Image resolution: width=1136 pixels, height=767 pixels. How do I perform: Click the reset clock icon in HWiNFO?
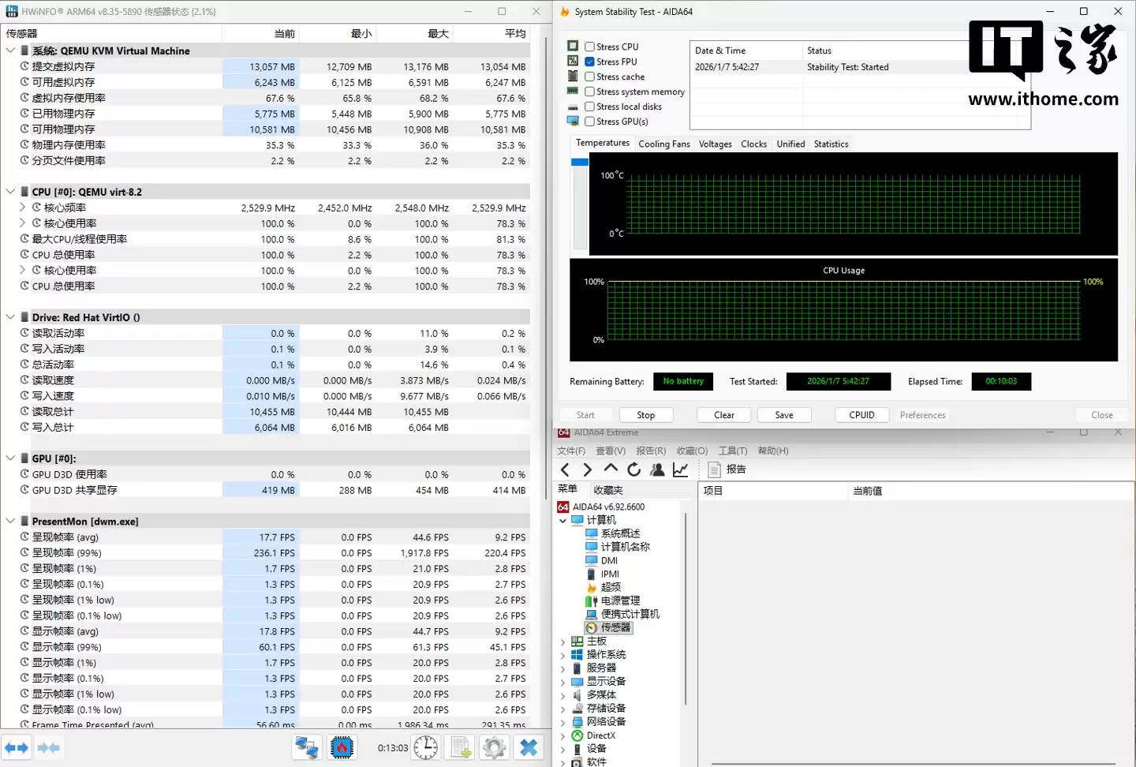[426, 747]
